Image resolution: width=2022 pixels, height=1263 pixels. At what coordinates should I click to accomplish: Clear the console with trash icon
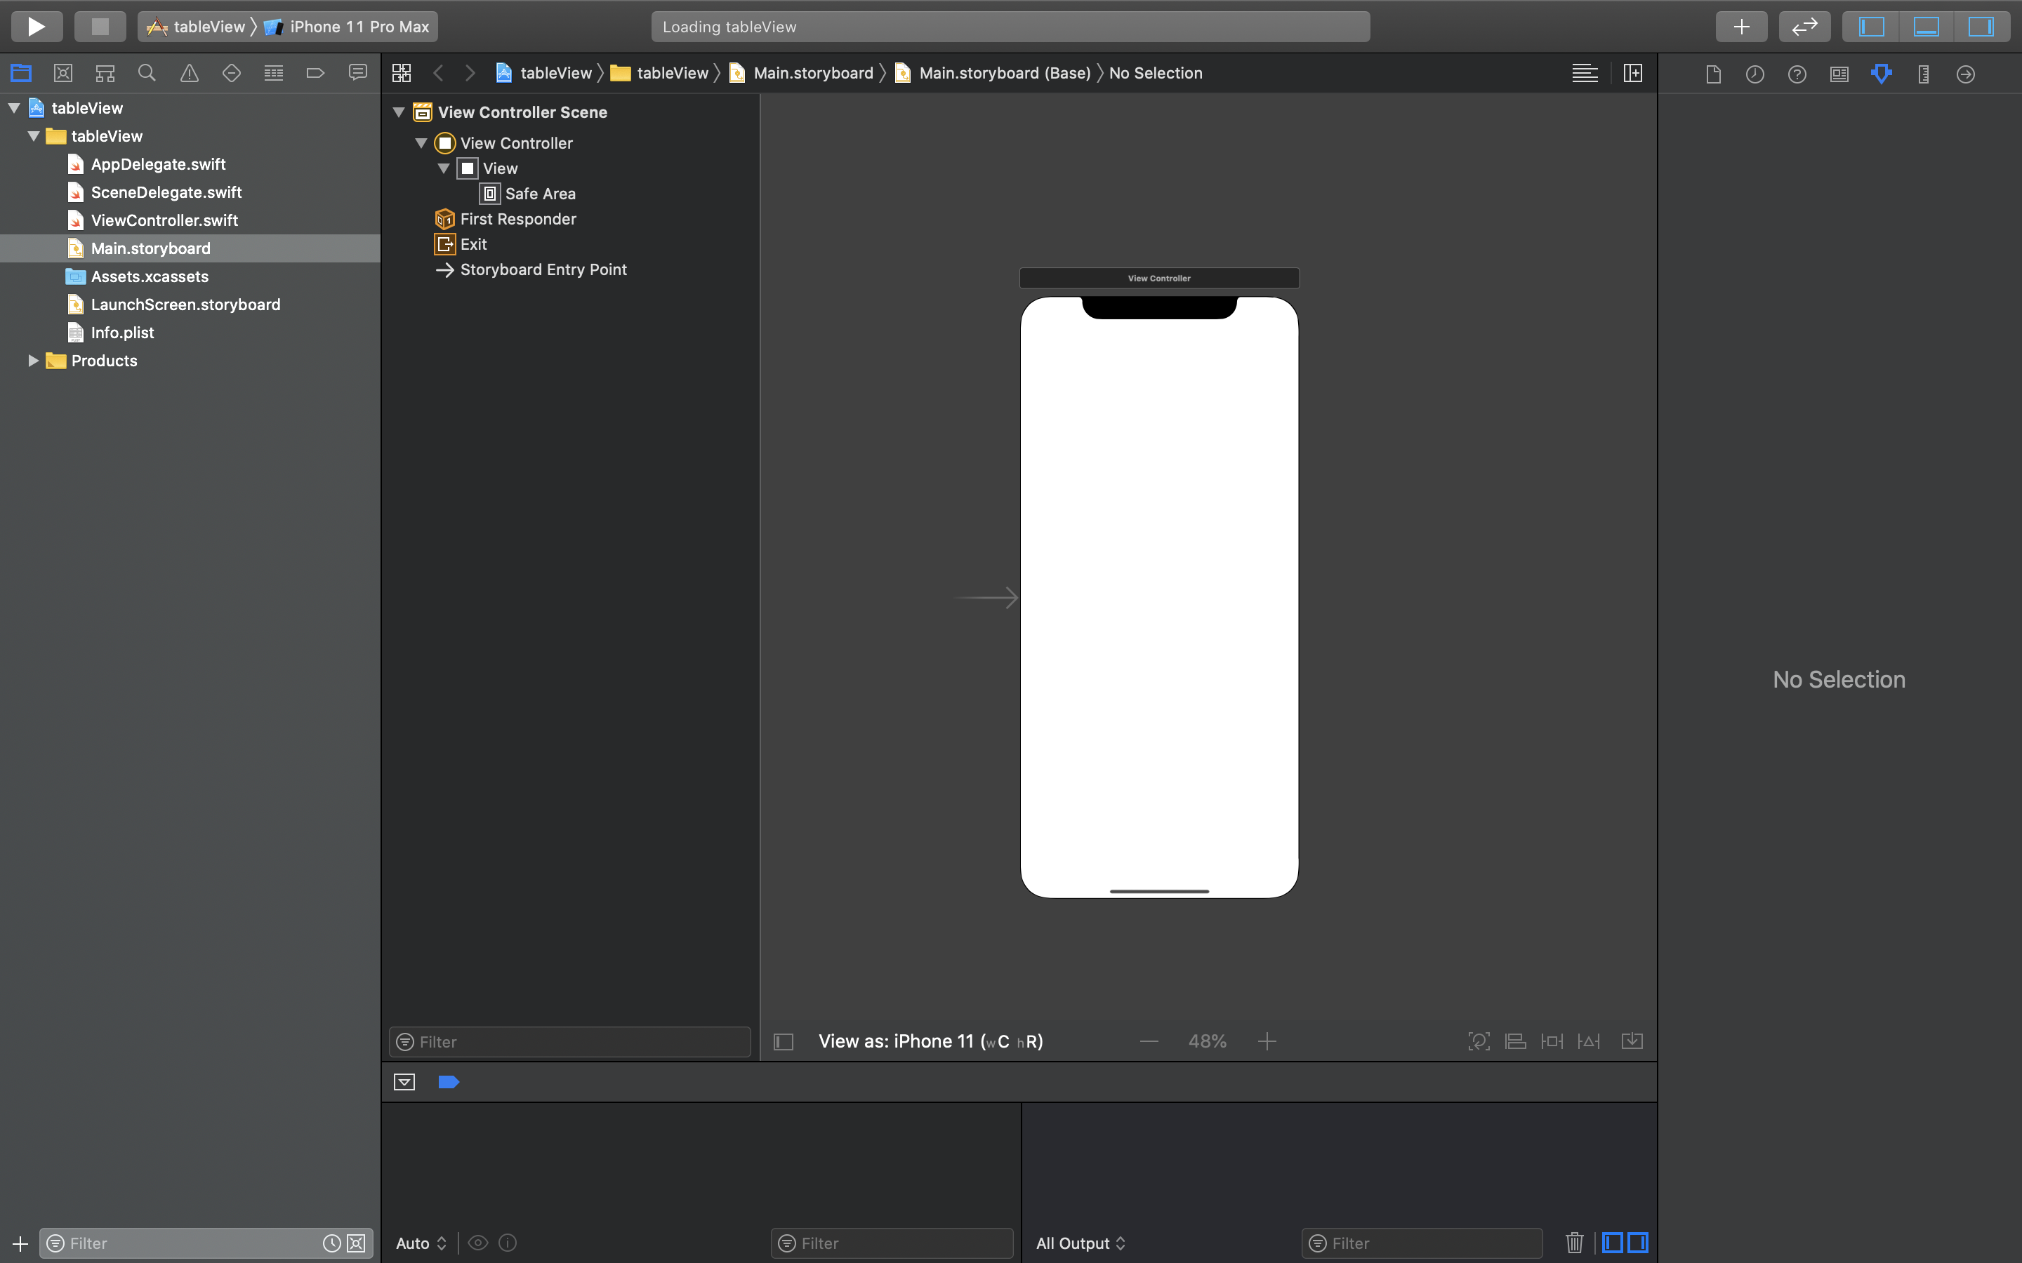[1574, 1243]
